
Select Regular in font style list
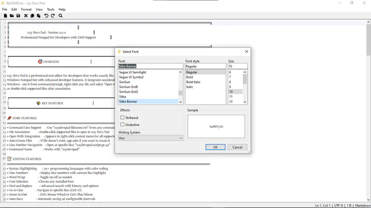point(206,72)
